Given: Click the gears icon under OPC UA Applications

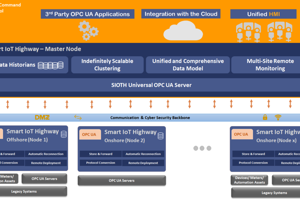Looking at the screenshot, I should coord(88,31).
